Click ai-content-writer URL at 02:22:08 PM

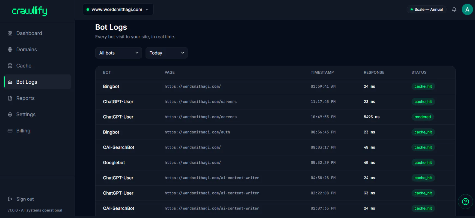tap(212, 193)
